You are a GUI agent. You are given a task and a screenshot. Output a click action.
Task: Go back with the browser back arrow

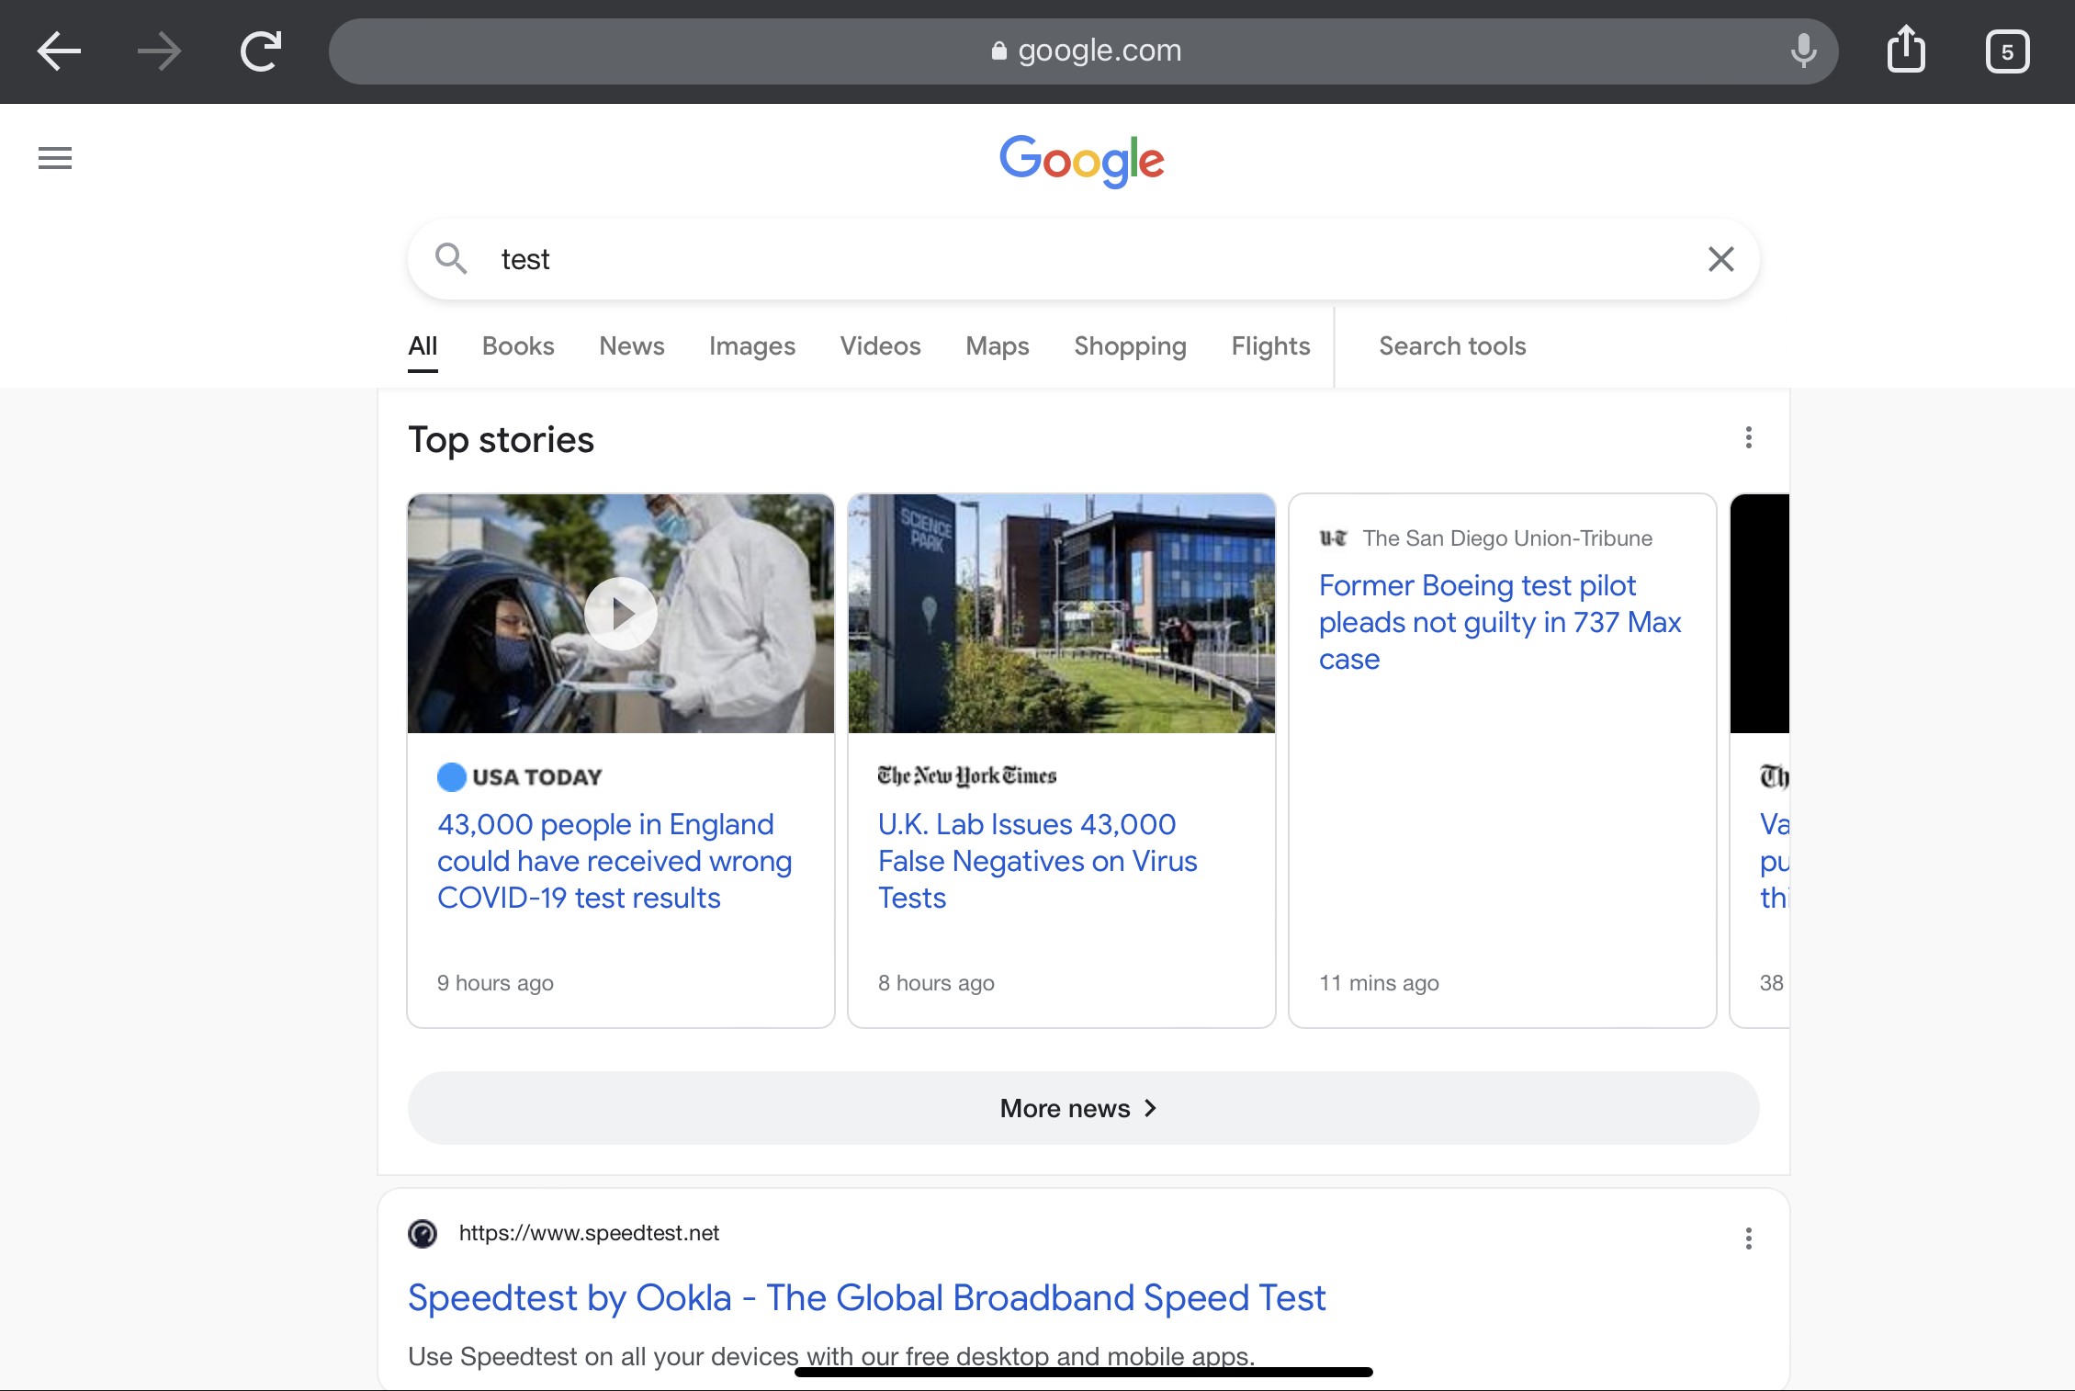tap(59, 51)
